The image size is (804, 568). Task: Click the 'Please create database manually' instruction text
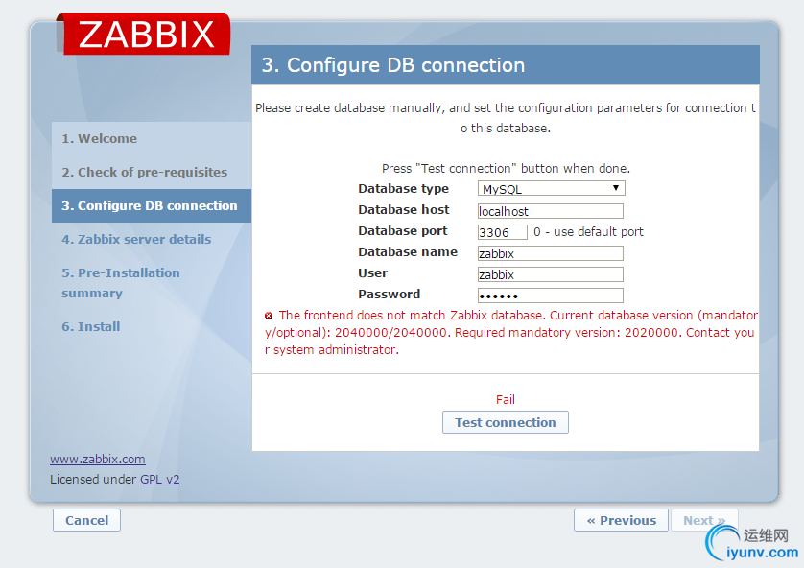pos(506,118)
